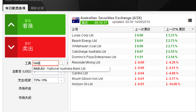Focus the 工具 instrument input field
This screenshot has height=112, width=196.
point(45,63)
